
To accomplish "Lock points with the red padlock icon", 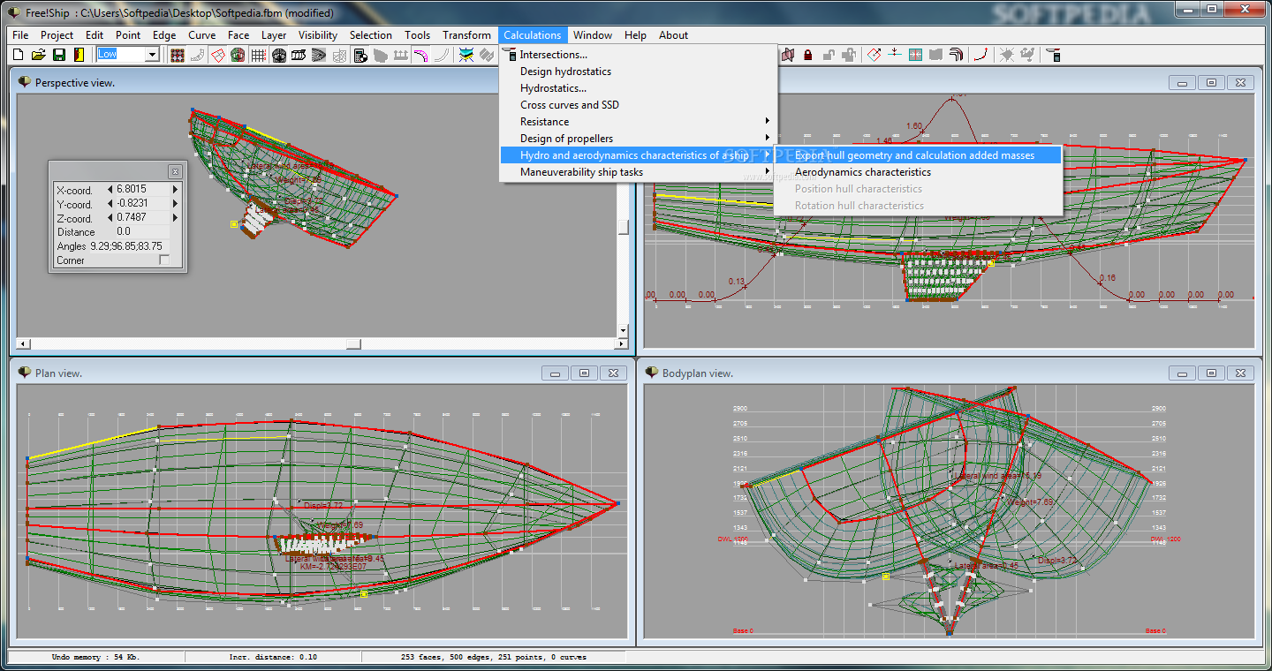I will click(808, 55).
